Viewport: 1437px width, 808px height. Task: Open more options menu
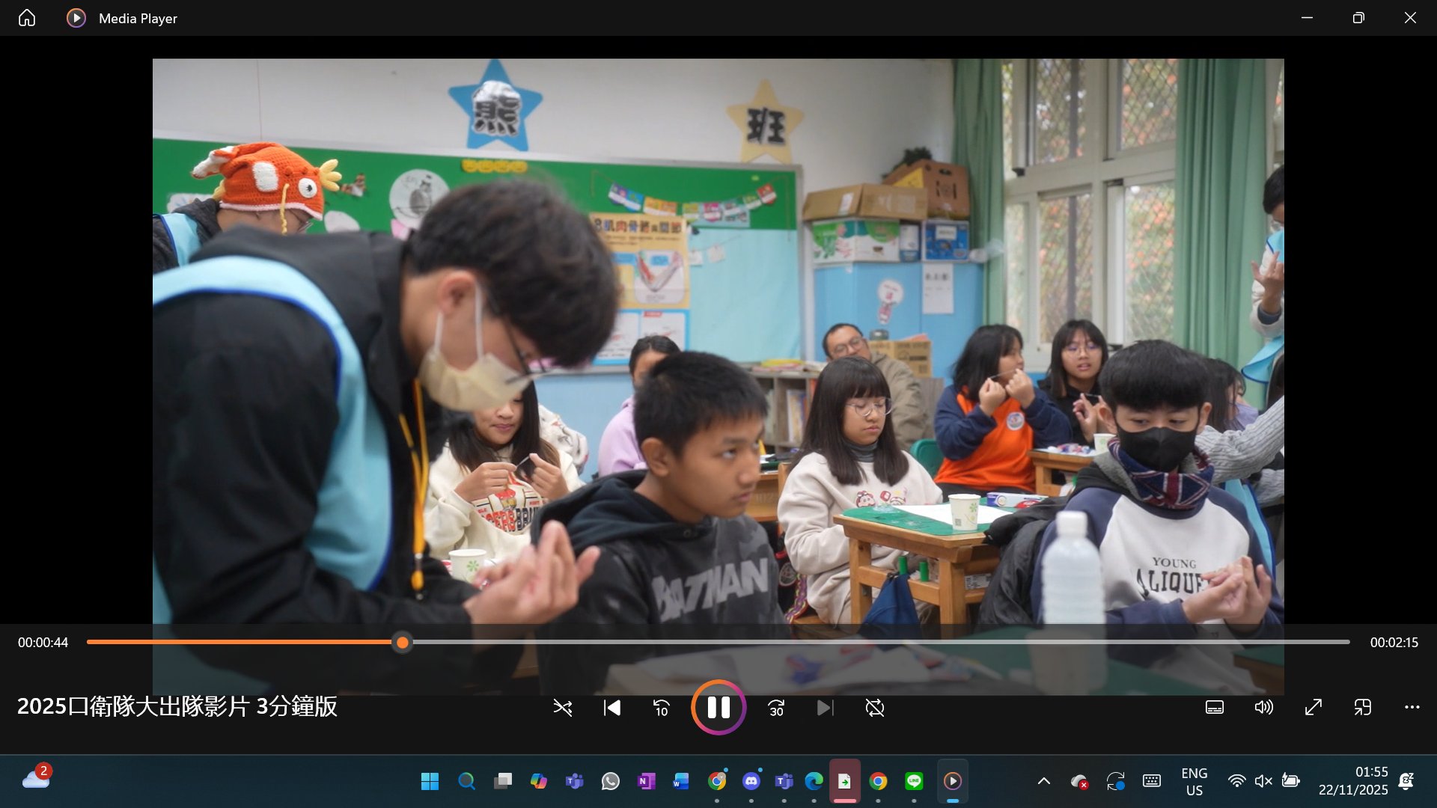tap(1412, 707)
